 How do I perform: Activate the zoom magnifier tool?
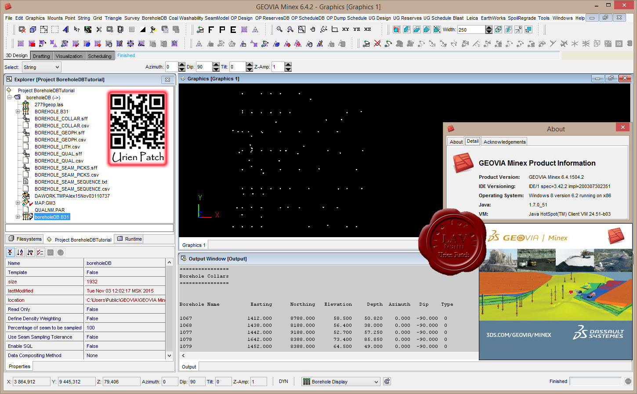coord(279,29)
